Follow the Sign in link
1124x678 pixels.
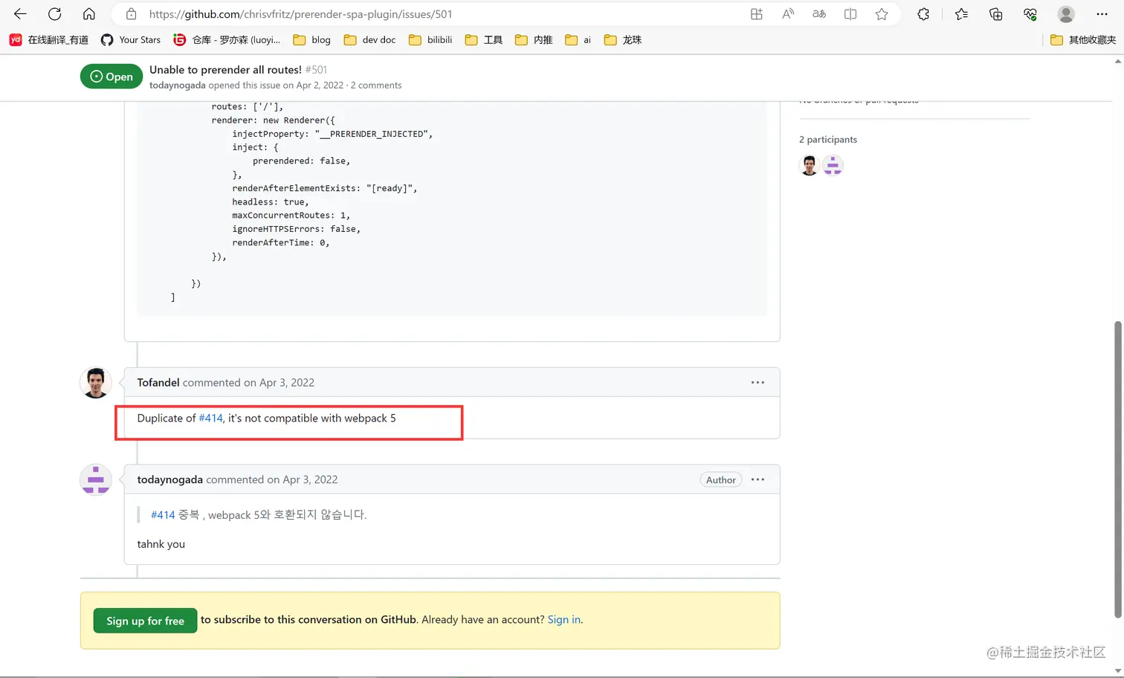(x=564, y=620)
